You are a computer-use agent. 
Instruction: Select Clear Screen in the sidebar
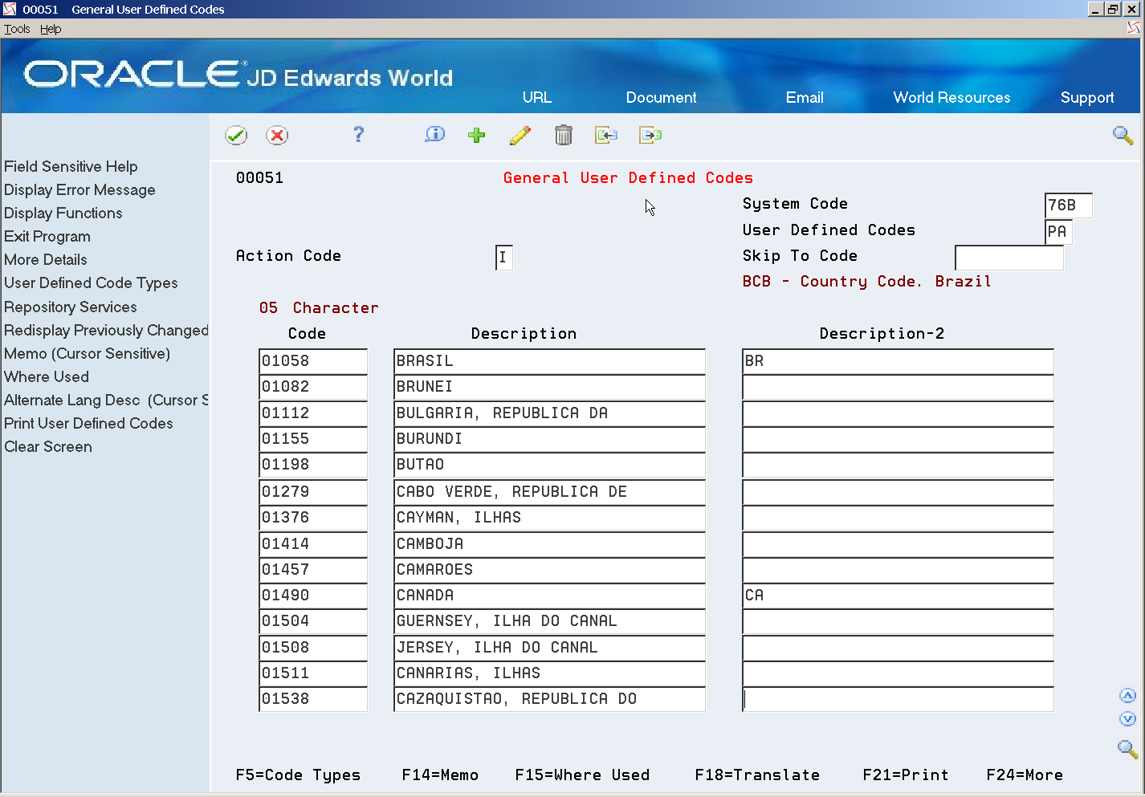pyautogui.click(x=48, y=446)
